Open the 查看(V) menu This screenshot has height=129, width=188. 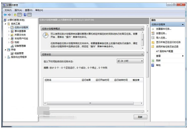pyautogui.click(x=29, y=10)
